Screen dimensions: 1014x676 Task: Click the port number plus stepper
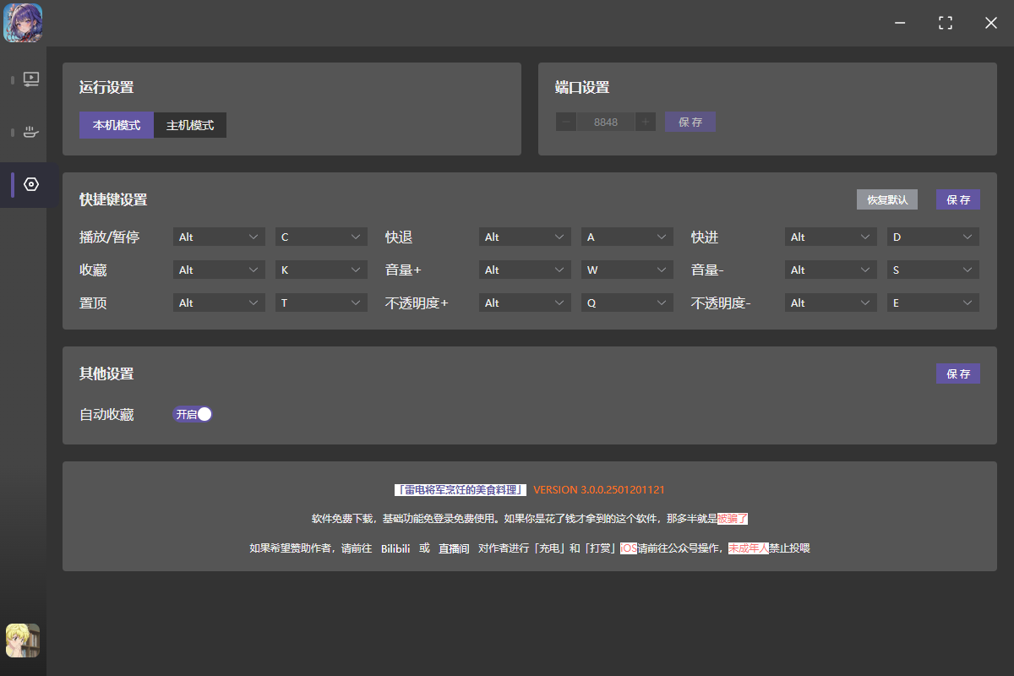tap(646, 122)
